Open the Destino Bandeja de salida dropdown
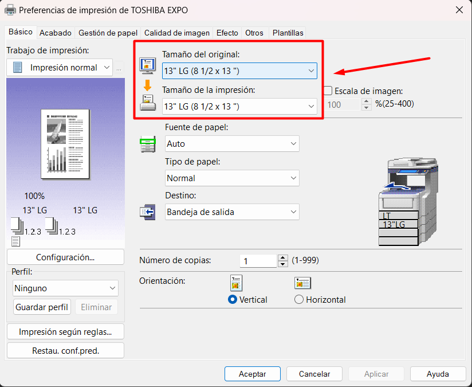 (232, 212)
